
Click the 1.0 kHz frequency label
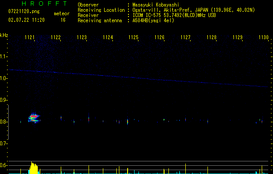3,78
